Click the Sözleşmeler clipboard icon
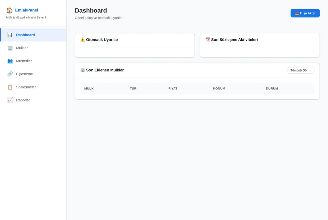 (x=10, y=87)
